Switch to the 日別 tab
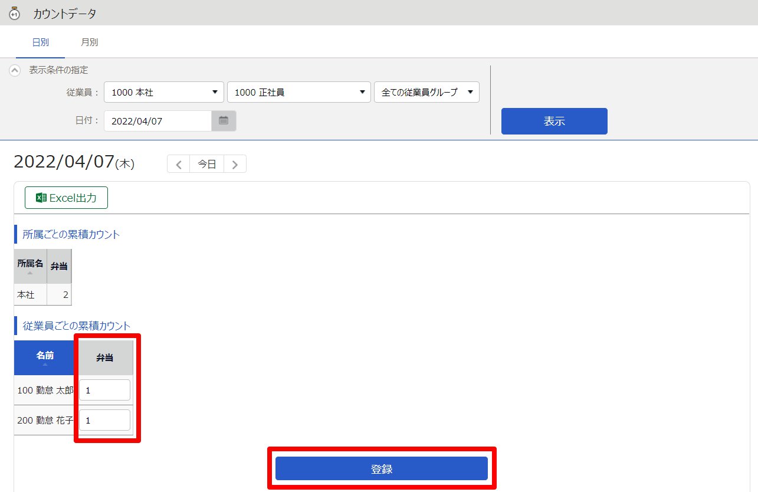The width and height of the screenshot is (758, 492). coord(41,42)
